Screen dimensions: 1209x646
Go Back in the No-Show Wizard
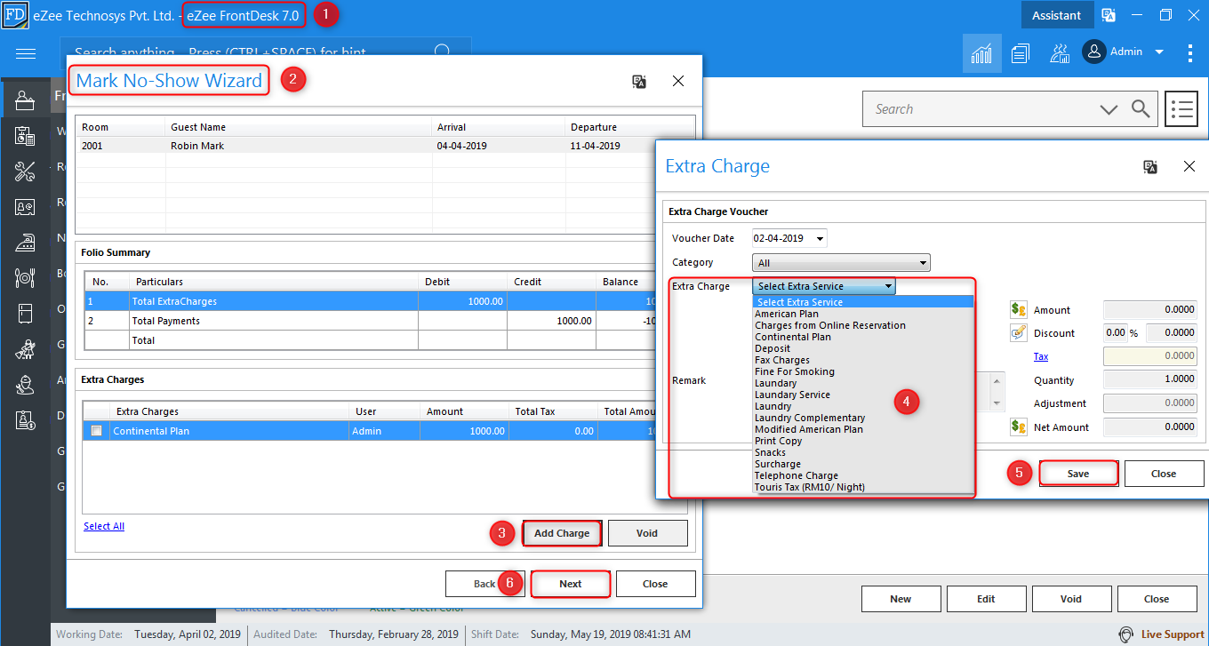(x=485, y=584)
